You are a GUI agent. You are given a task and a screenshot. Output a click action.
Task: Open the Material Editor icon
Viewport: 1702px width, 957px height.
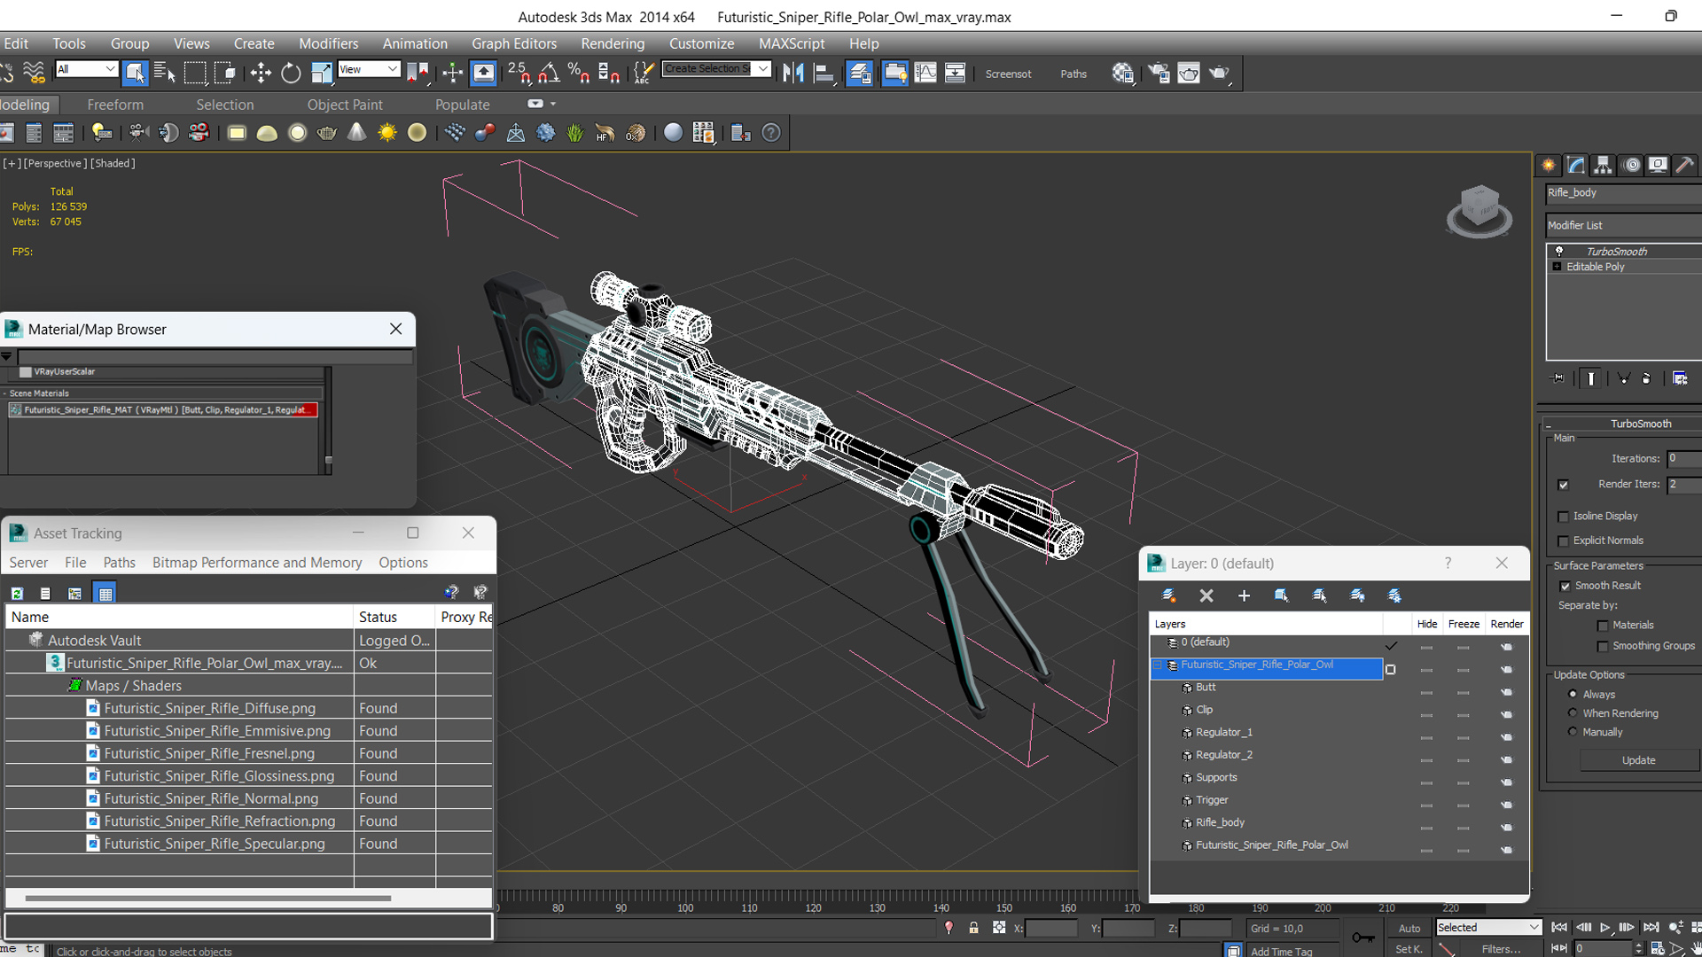point(1123,74)
